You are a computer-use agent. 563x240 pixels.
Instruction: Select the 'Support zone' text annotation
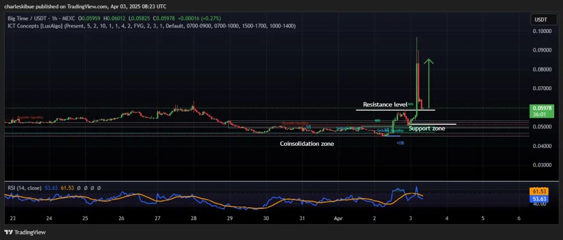pyautogui.click(x=427, y=128)
